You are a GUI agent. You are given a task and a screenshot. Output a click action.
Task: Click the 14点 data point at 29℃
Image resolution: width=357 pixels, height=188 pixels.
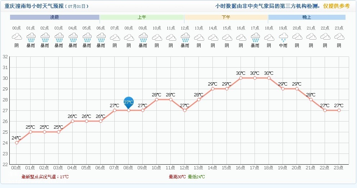tap(213, 89)
